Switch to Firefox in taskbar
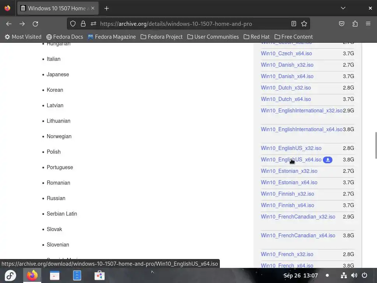The image size is (377, 283). (32, 275)
